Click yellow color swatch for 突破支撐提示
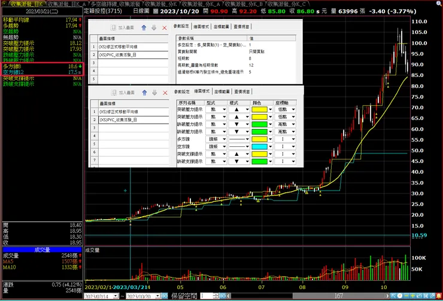The height and width of the screenshot is (301, 443). coord(259,154)
